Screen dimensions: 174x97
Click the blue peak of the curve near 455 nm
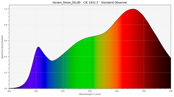(x=38, y=47)
